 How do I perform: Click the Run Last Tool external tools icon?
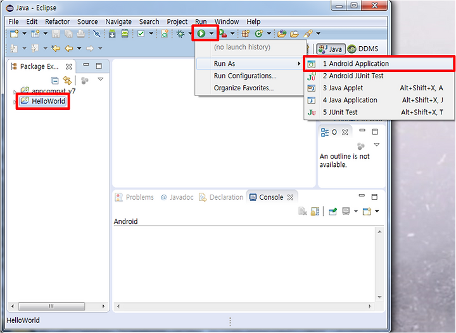click(x=223, y=33)
